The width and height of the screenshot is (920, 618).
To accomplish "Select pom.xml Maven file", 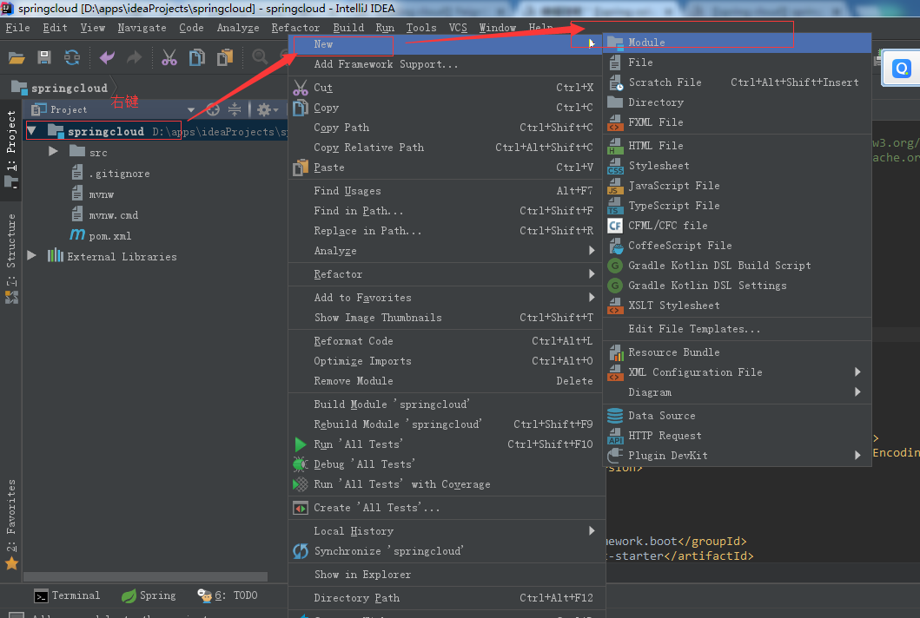I will [x=100, y=236].
